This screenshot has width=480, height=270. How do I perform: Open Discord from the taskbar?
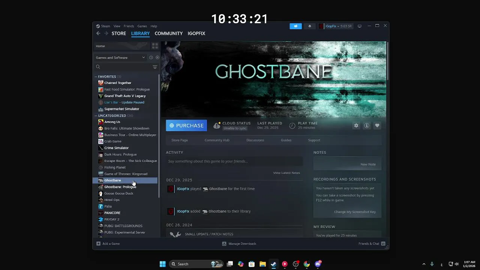click(x=318, y=264)
